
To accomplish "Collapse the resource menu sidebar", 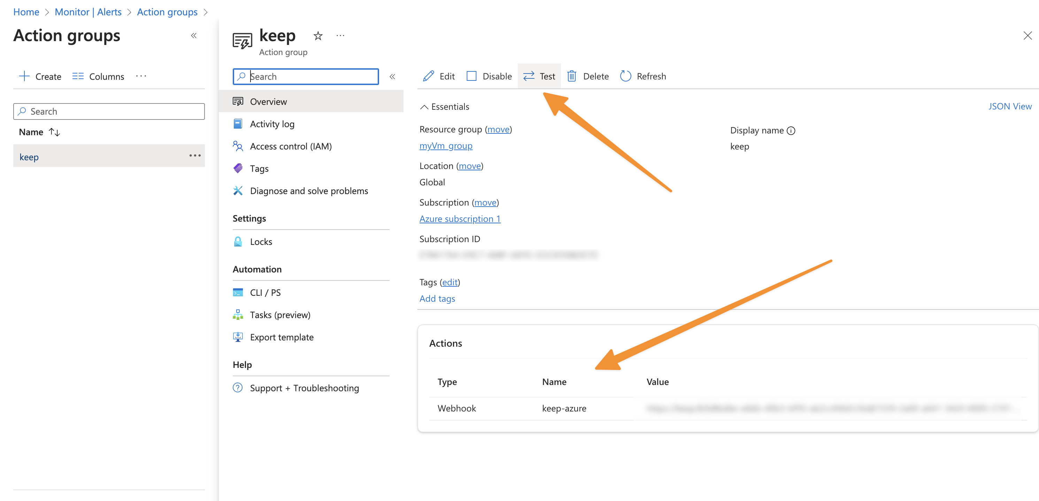I will (392, 76).
